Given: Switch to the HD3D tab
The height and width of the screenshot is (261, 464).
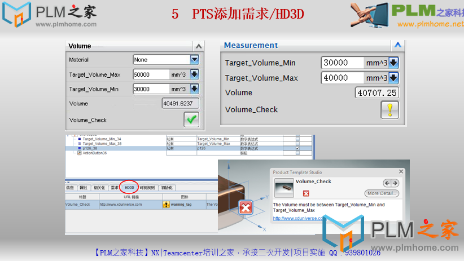Looking at the screenshot, I should [x=129, y=188].
